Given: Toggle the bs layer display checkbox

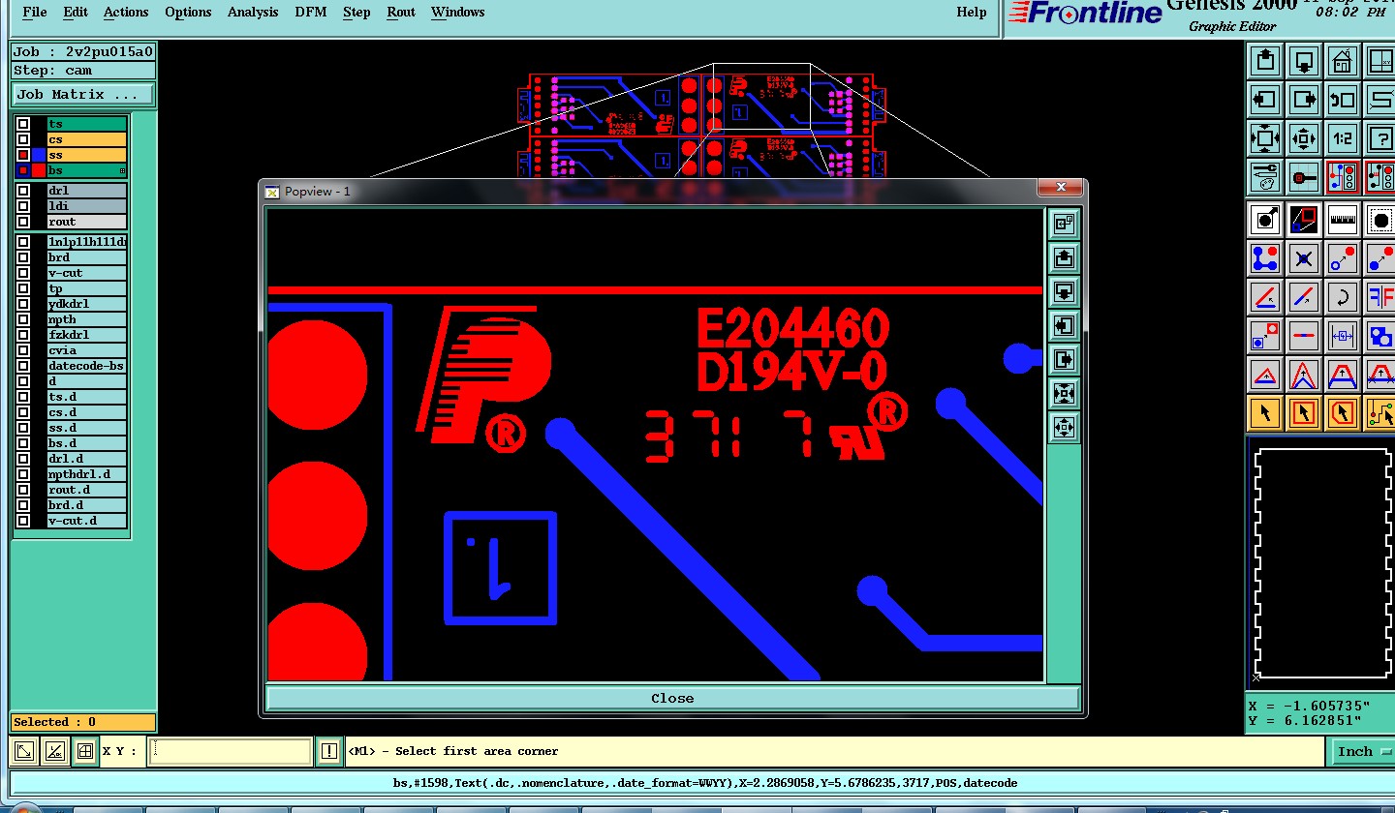Looking at the screenshot, I should pyautogui.click(x=23, y=170).
